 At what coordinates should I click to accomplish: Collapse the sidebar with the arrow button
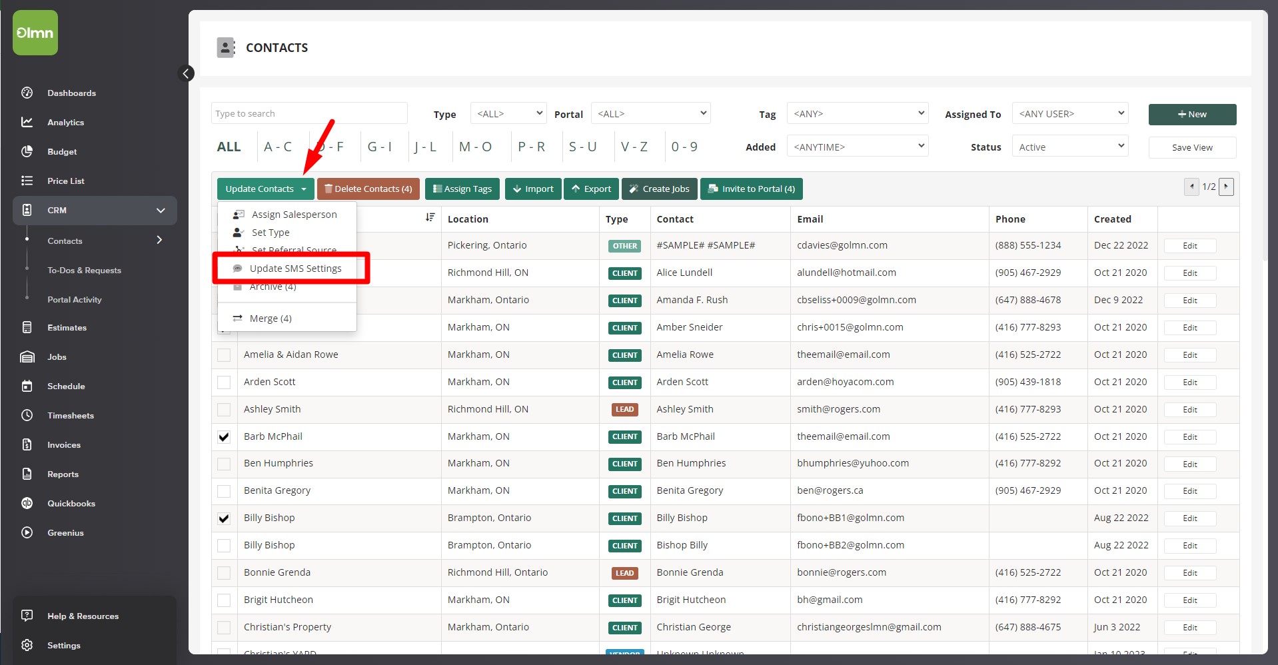point(187,73)
